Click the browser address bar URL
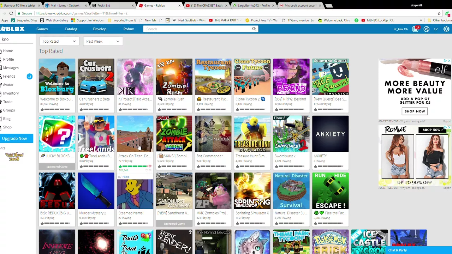The height and width of the screenshot is (254, 452). point(82,13)
